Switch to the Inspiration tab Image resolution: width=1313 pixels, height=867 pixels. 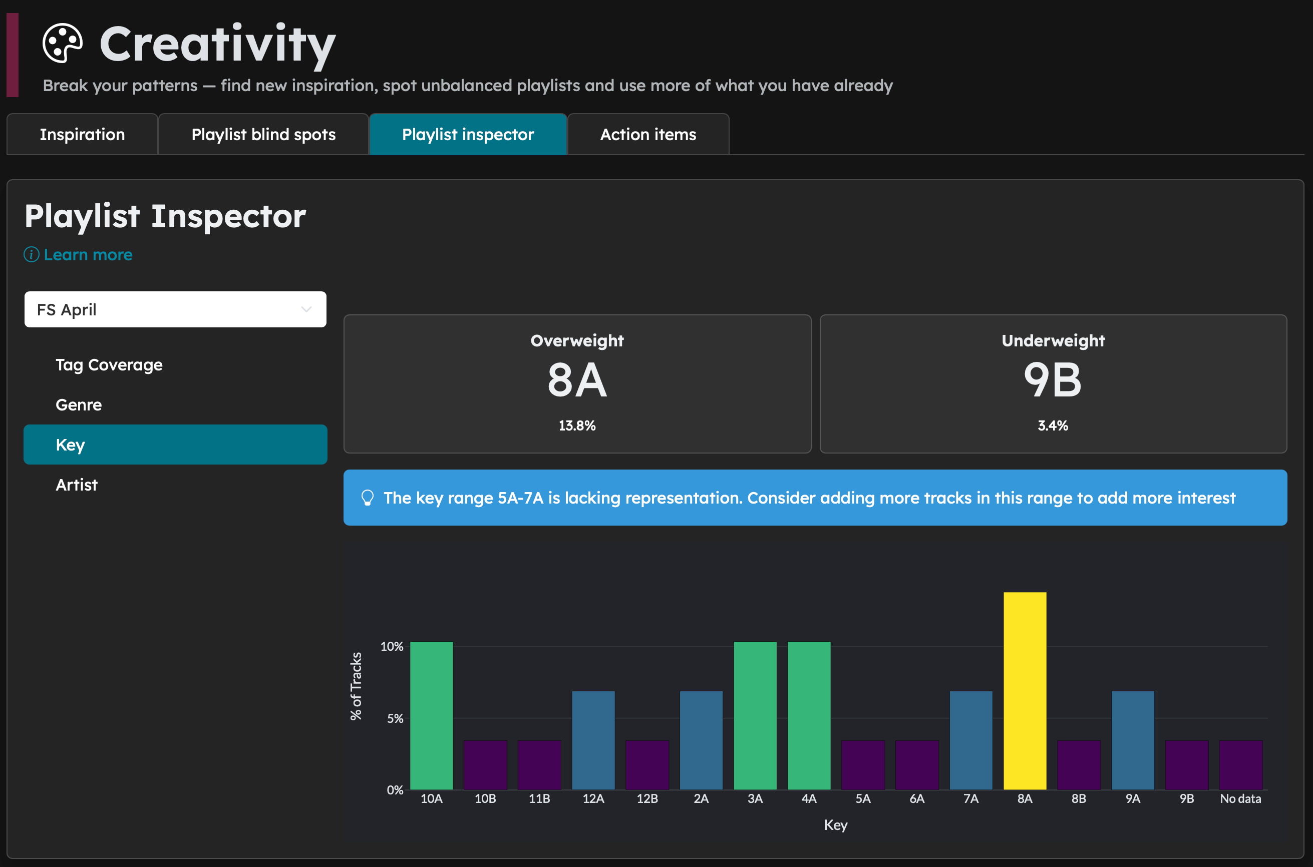82,134
